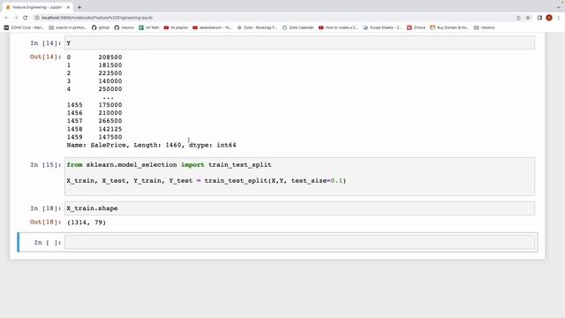Open the browser side panel
This screenshot has width=565, height=318.
coord(539,18)
